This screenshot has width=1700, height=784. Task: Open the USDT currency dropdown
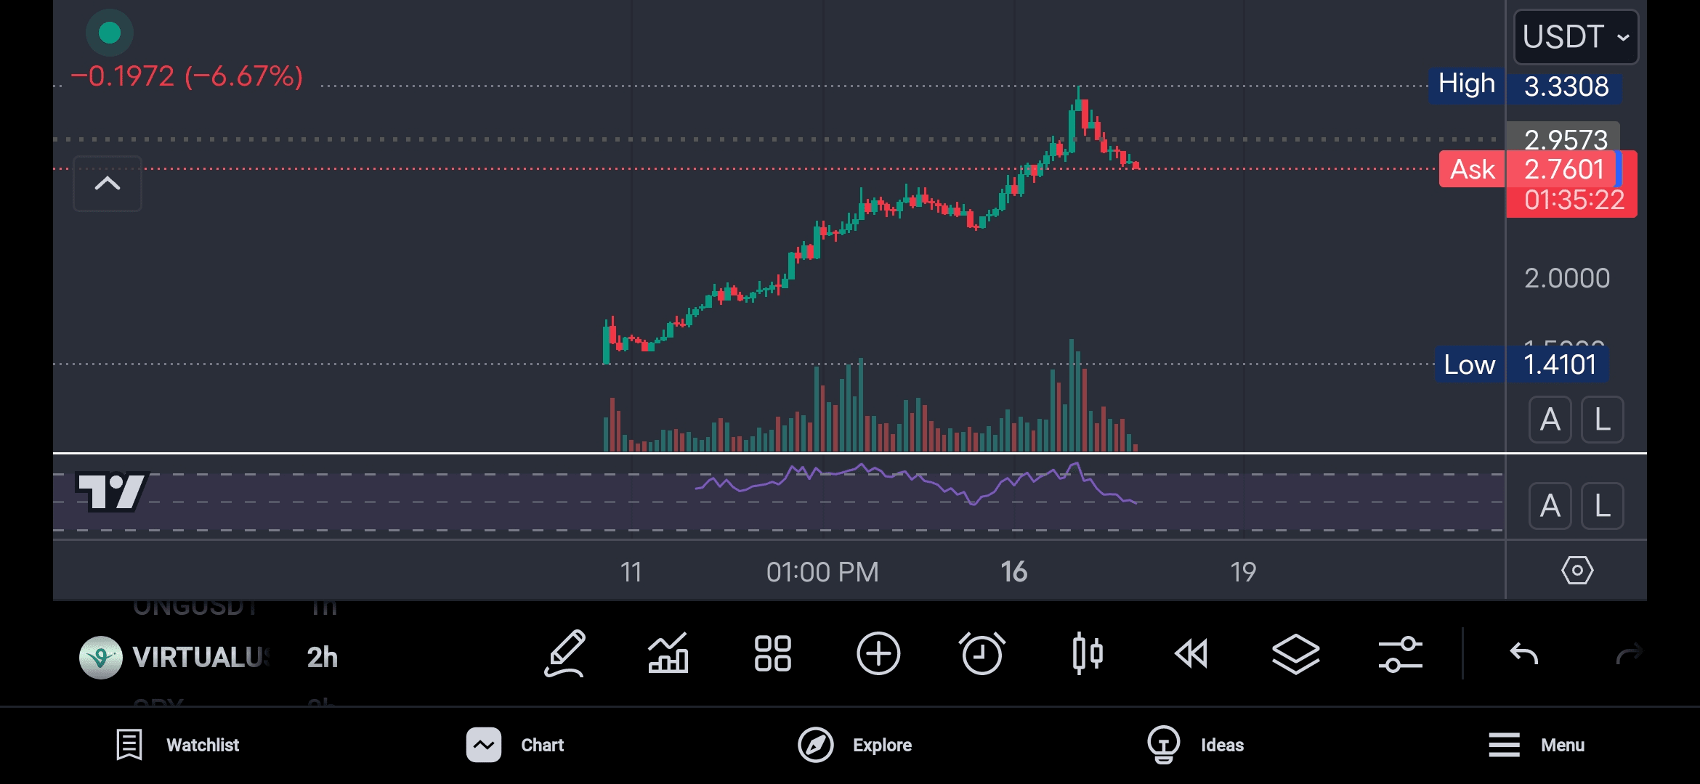click(x=1576, y=37)
